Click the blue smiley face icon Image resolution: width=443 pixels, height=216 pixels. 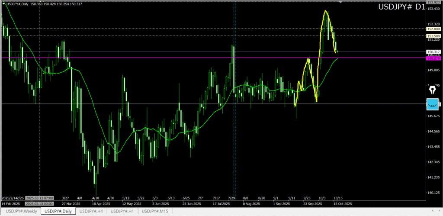click(433, 104)
